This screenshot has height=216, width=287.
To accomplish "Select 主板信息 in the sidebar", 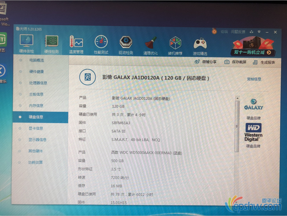I will coord(36,94).
